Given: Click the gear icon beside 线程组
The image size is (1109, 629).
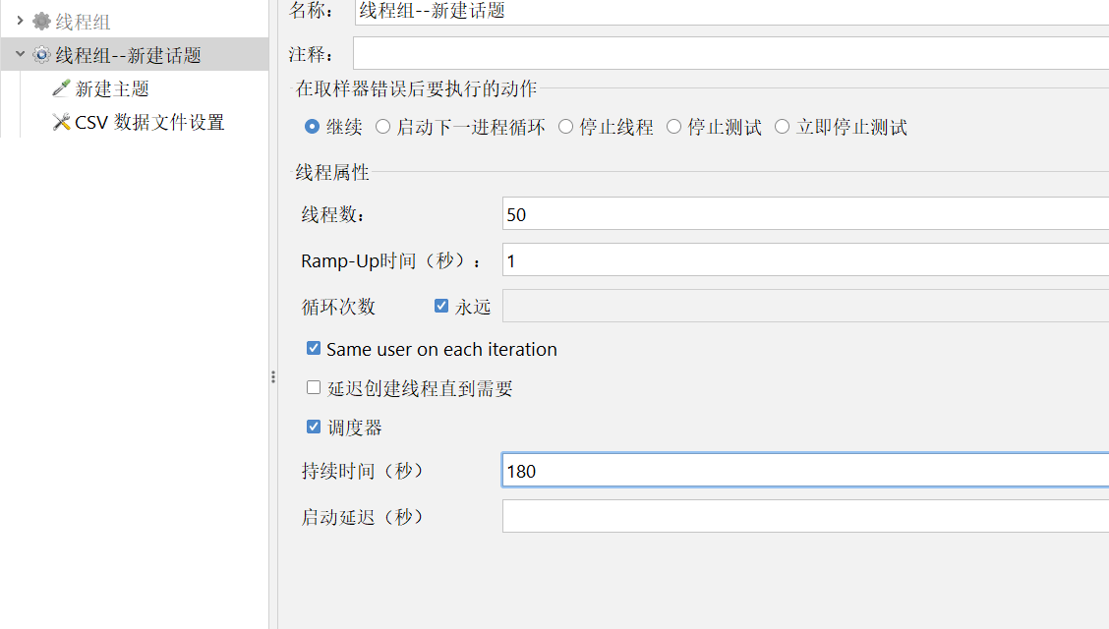Looking at the screenshot, I should pos(41,21).
